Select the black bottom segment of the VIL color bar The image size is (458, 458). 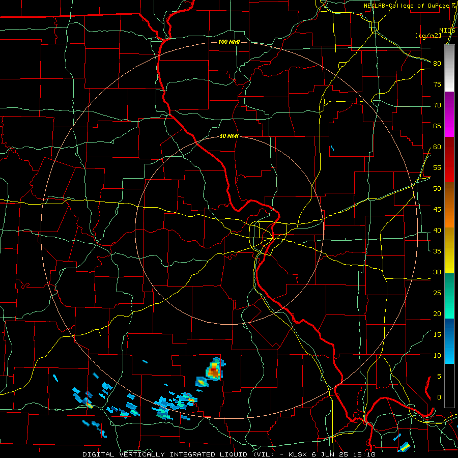(x=449, y=386)
